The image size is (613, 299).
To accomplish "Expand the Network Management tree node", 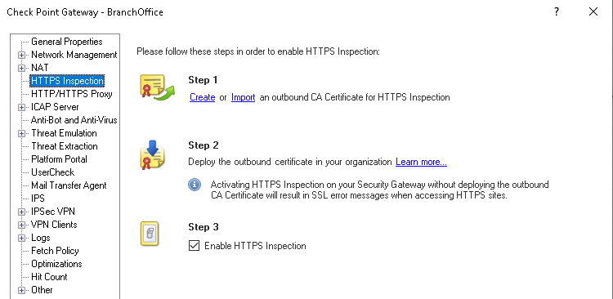I will point(21,55).
